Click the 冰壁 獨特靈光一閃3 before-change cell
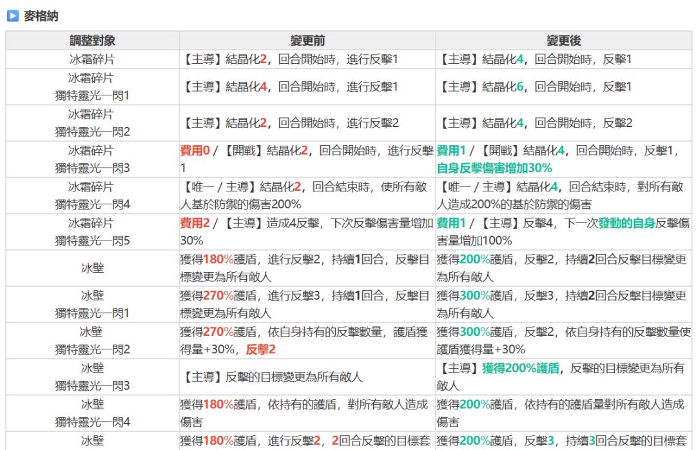The height and width of the screenshot is (450, 696). coord(307,377)
